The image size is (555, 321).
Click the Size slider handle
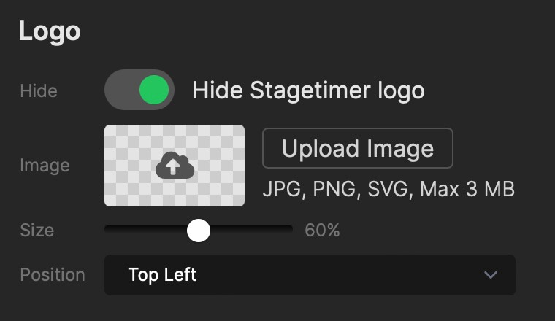click(x=198, y=231)
